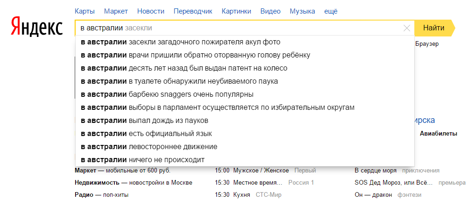Viewport: 475px width, 201px height.
Task: Select suggestion есть официальный язык
Action: pos(245,134)
